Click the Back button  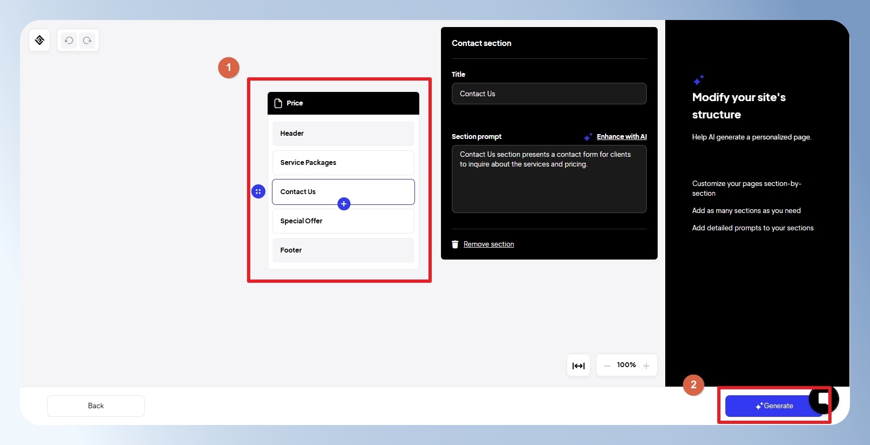point(96,406)
